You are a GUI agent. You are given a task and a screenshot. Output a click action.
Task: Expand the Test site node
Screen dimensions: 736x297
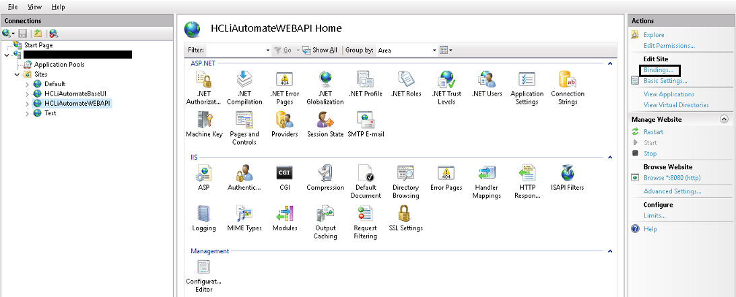point(28,113)
